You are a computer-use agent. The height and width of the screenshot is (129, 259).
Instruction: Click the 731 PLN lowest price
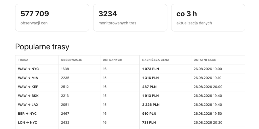click(x=149, y=123)
